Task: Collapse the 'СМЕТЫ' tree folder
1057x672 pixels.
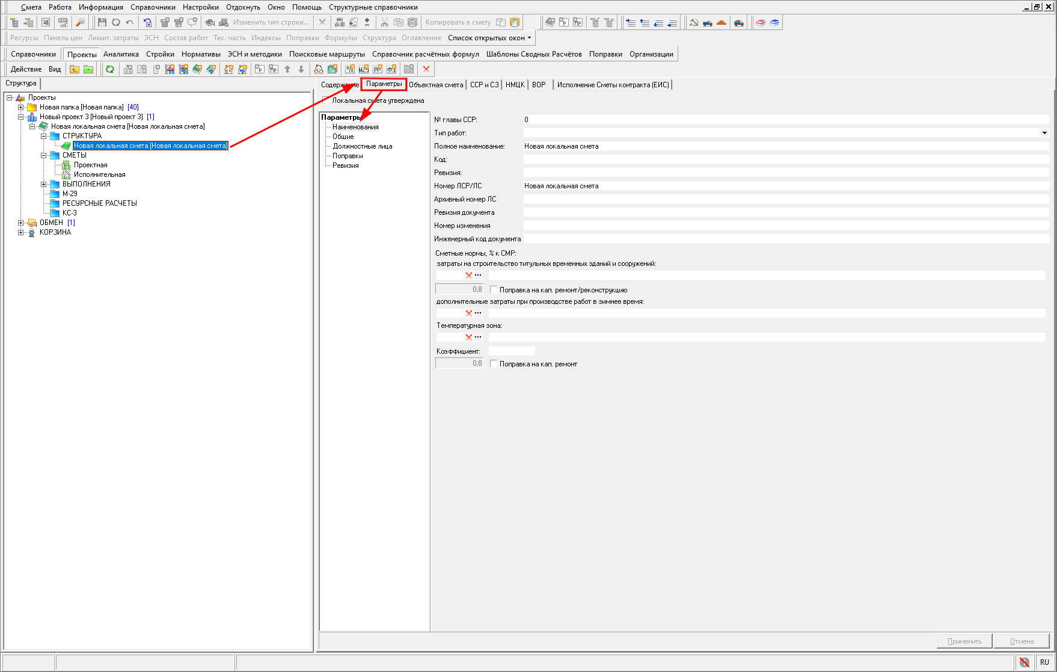Action: (44, 155)
